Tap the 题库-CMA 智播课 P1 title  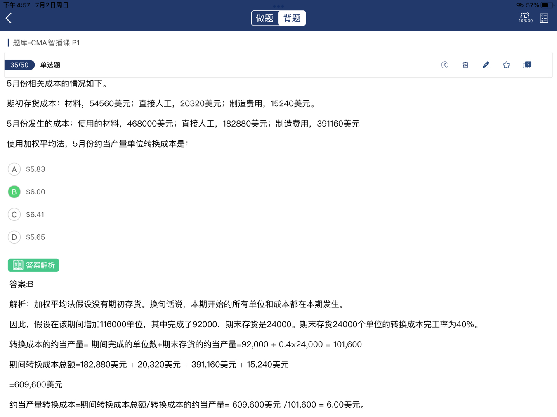point(46,43)
